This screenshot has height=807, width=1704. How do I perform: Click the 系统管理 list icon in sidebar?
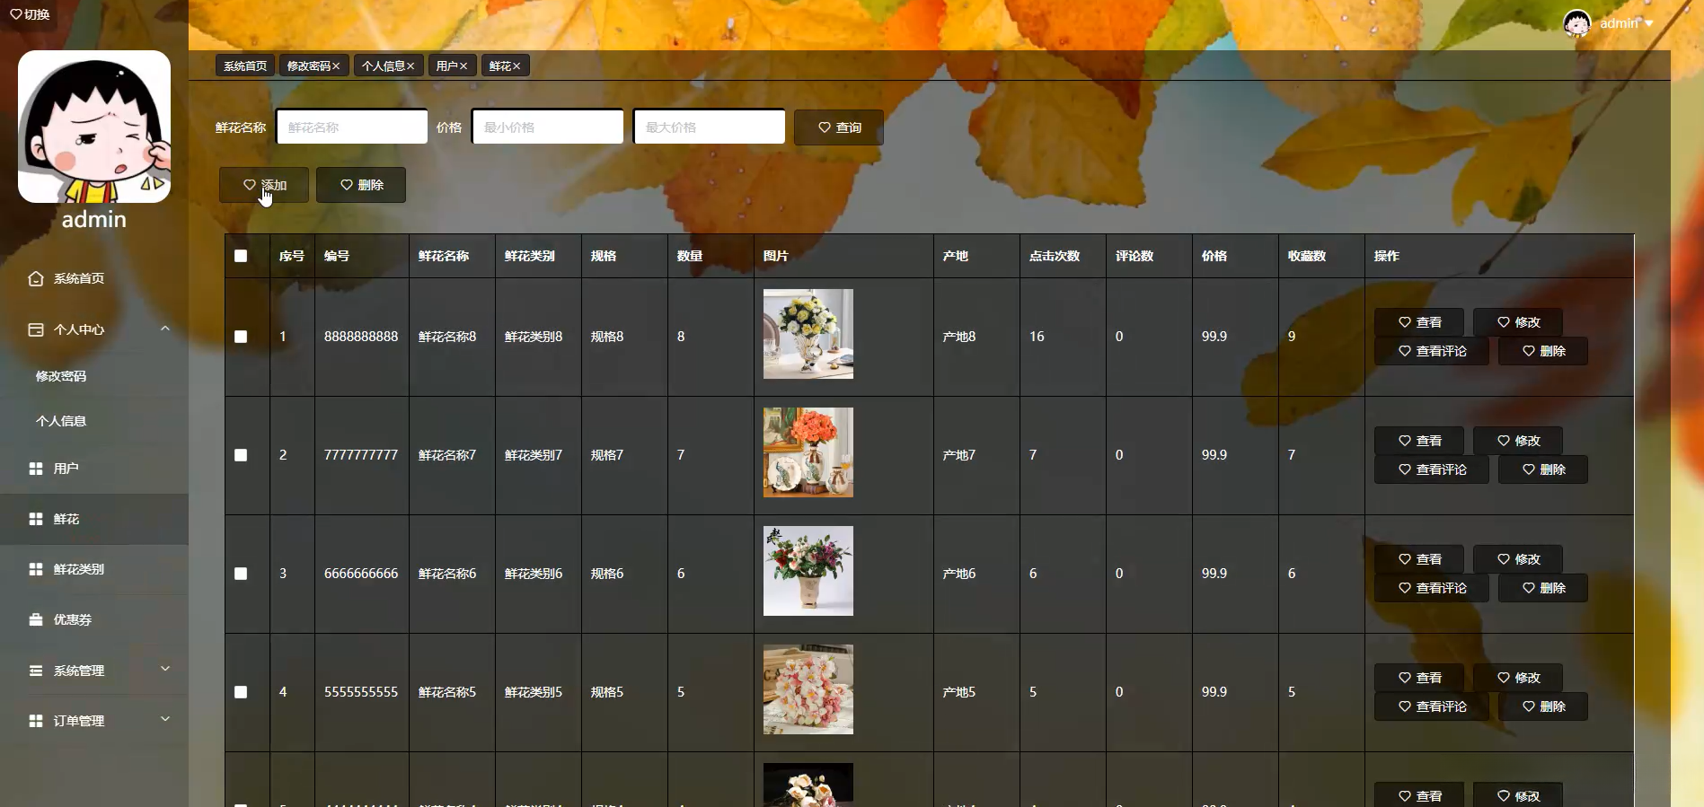point(36,671)
